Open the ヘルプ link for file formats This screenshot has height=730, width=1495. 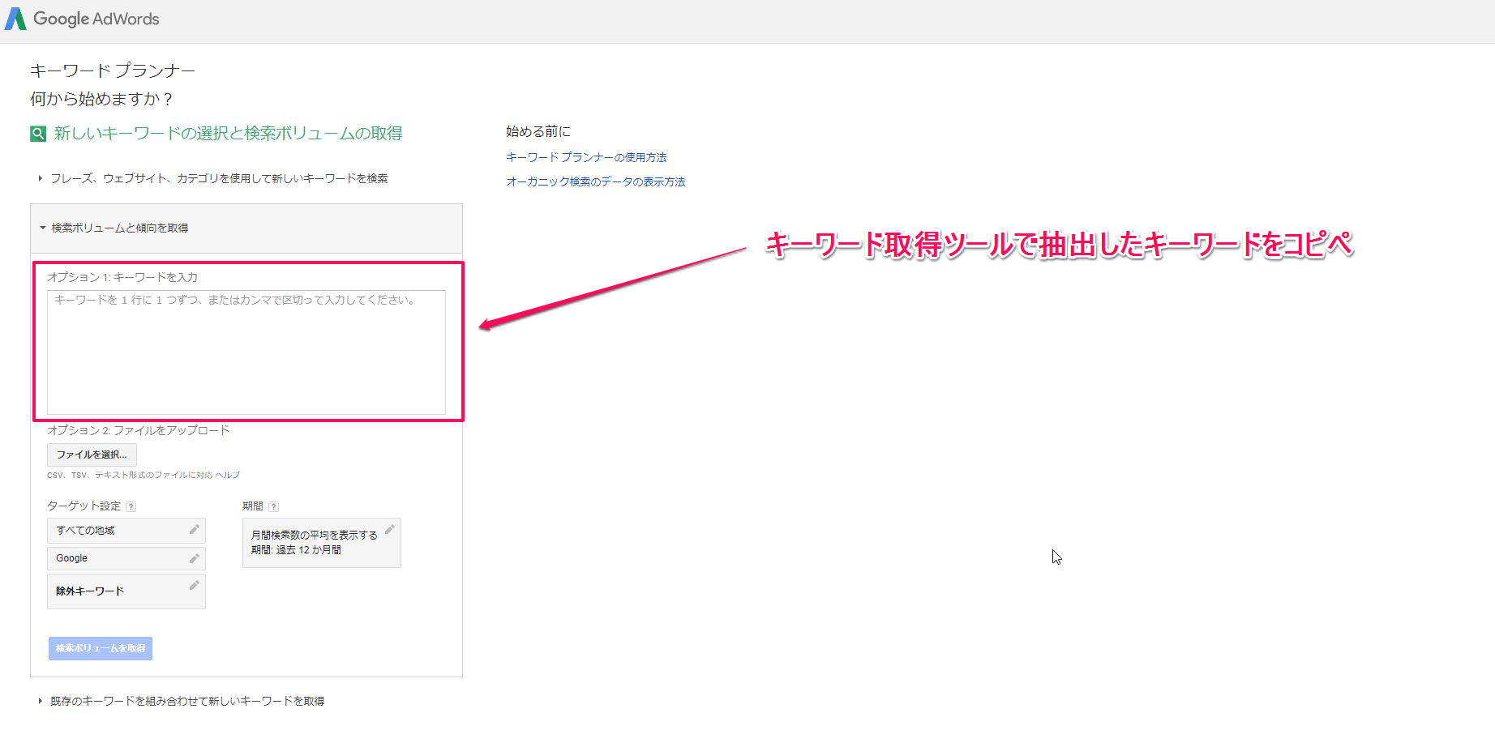[x=228, y=475]
